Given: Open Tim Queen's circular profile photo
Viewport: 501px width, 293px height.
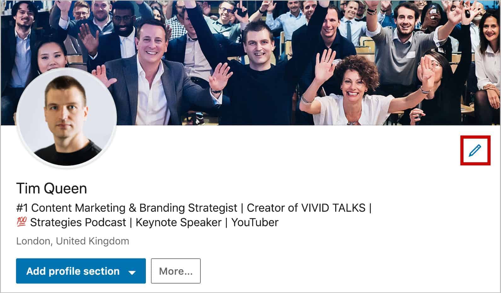Looking at the screenshot, I should point(67,118).
